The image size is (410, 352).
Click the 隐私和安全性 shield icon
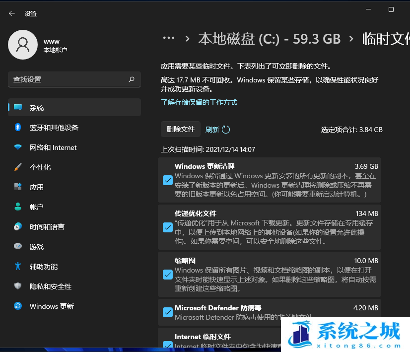(18, 286)
